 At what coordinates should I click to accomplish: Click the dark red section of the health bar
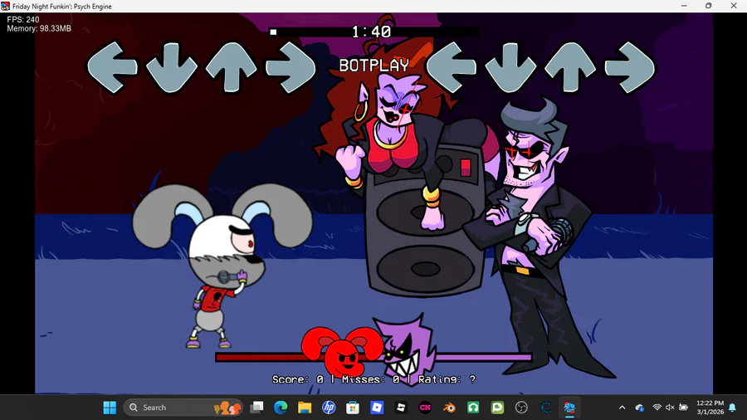point(260,357)
